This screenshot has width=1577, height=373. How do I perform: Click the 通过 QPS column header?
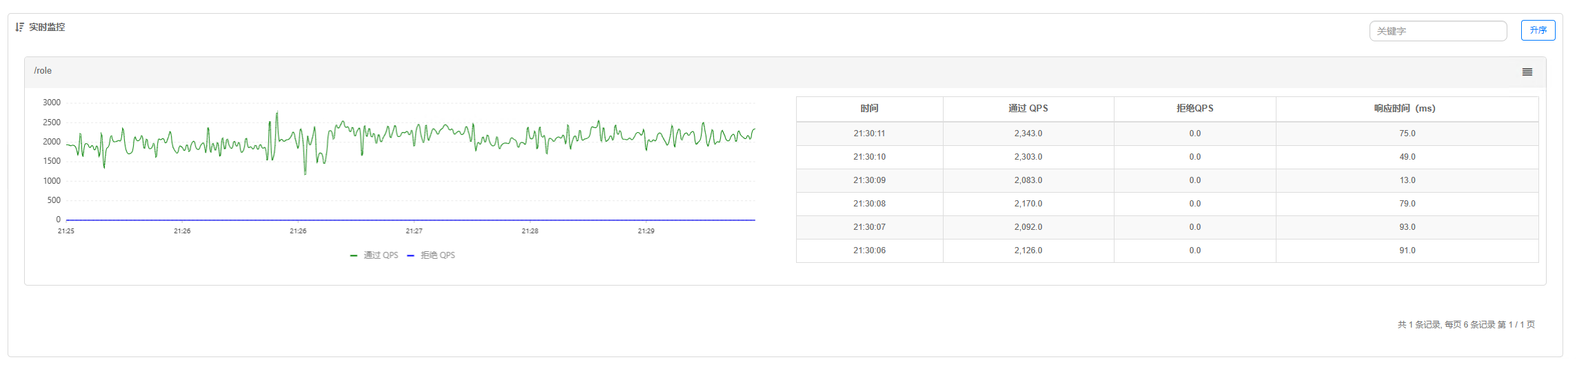click(x=1028, y=109)
